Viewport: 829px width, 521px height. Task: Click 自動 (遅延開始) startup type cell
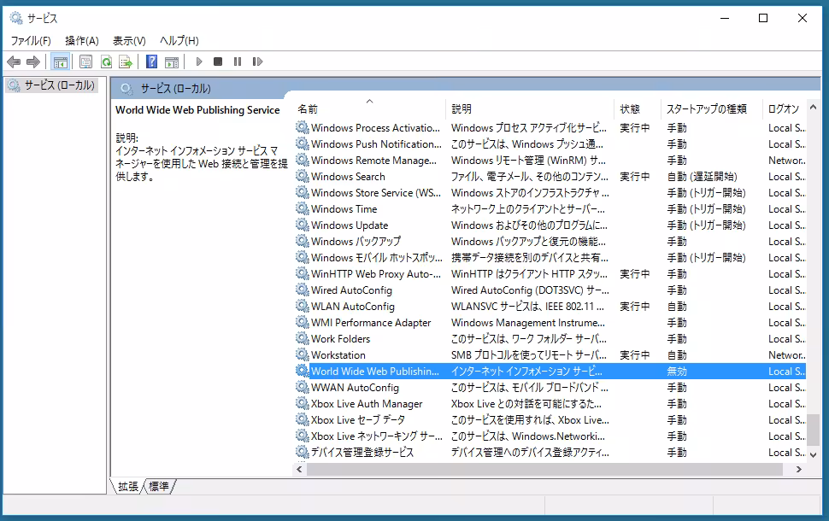pos(702,177)
